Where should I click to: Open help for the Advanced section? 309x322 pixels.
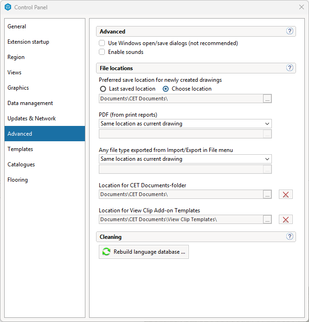coord(290,31)
